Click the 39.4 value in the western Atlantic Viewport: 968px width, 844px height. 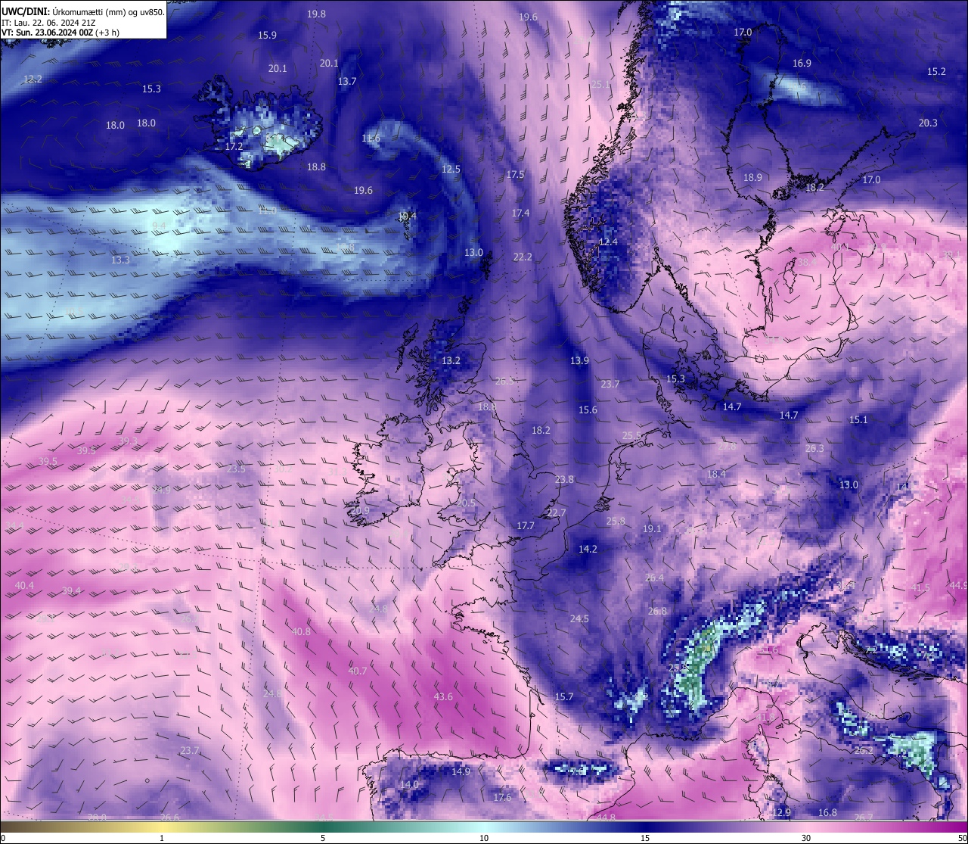pos(71,591)
